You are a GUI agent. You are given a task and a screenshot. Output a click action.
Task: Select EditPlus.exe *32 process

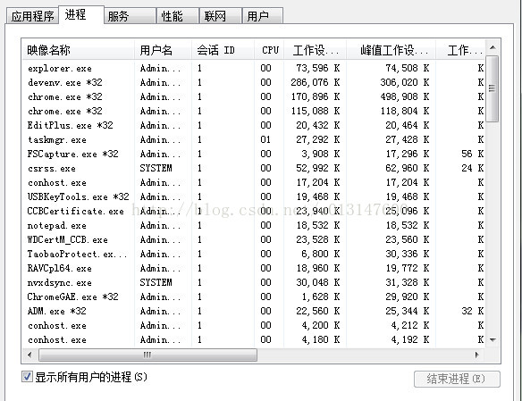(x=254, y=125)
